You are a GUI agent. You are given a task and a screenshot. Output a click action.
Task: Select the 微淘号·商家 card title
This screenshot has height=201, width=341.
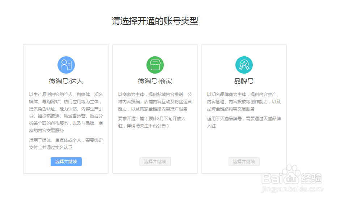(x=155, y=81)
